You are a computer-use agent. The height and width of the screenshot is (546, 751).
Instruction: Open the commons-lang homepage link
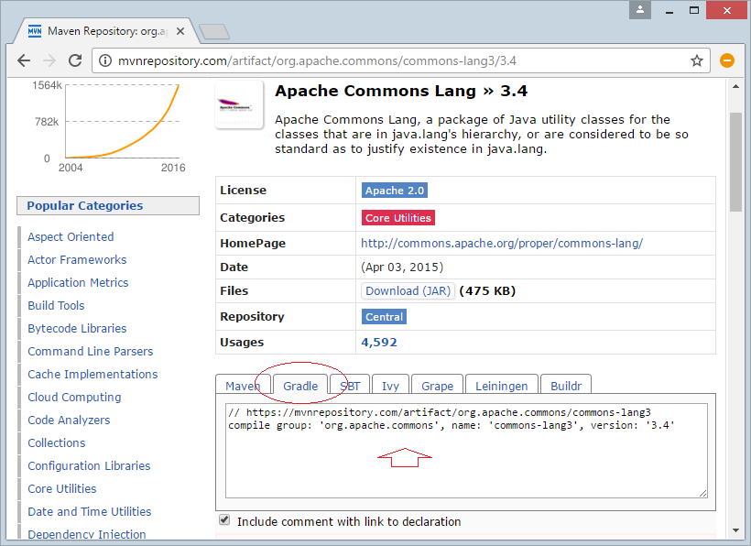click(x=502, y=244)
